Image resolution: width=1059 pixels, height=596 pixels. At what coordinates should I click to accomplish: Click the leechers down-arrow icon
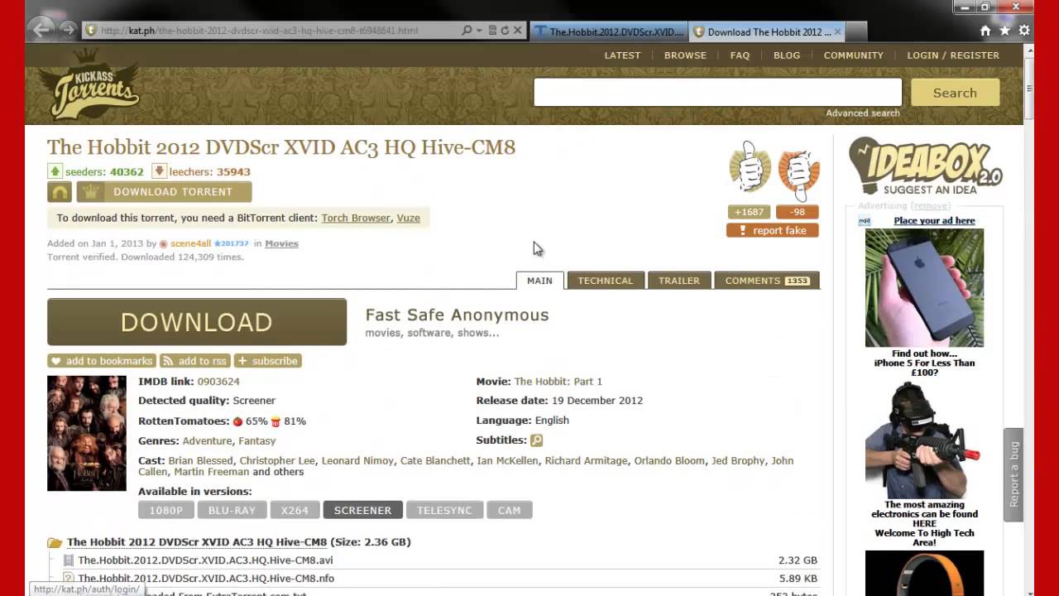click(159, 171)
